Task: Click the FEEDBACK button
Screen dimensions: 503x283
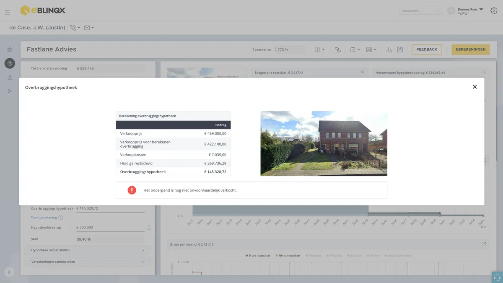Action: (427, 49)
